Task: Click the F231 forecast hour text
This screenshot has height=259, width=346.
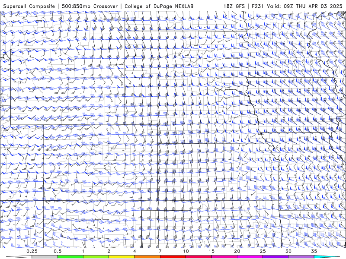Action: [258, 6]
